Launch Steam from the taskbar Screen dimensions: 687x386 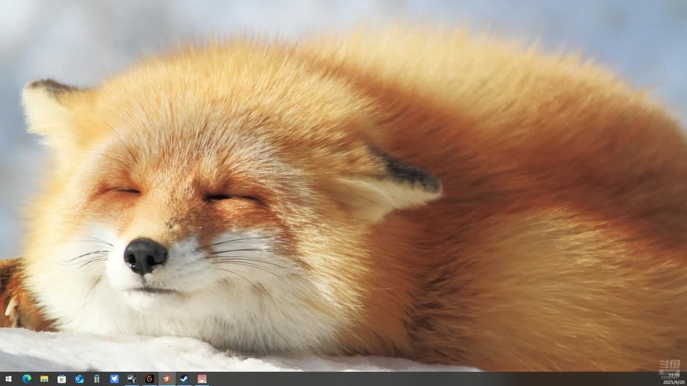[184, 379]
